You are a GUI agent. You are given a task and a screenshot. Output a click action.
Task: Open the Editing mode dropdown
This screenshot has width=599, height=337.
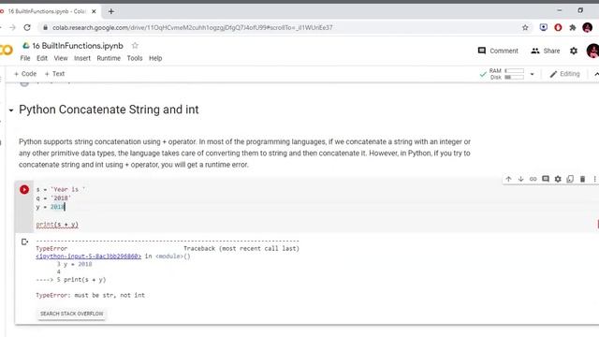(564, 74)
